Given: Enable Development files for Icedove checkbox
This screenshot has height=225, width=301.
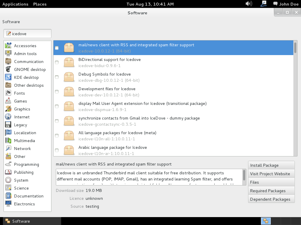Looking at the screenshot, I should click(x=57, y=92).
